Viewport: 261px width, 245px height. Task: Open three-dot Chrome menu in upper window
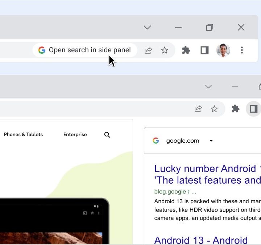[x=242, y=50]
